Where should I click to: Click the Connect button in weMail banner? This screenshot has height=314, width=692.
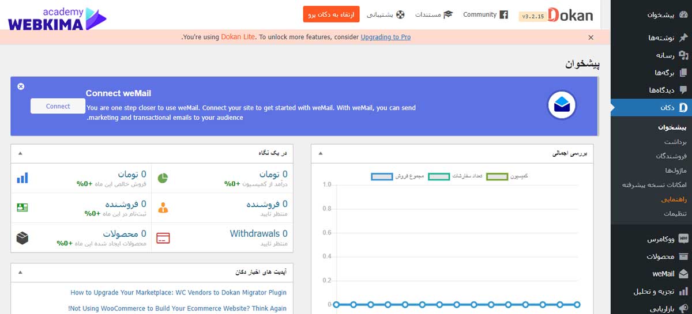pos(58,106)
